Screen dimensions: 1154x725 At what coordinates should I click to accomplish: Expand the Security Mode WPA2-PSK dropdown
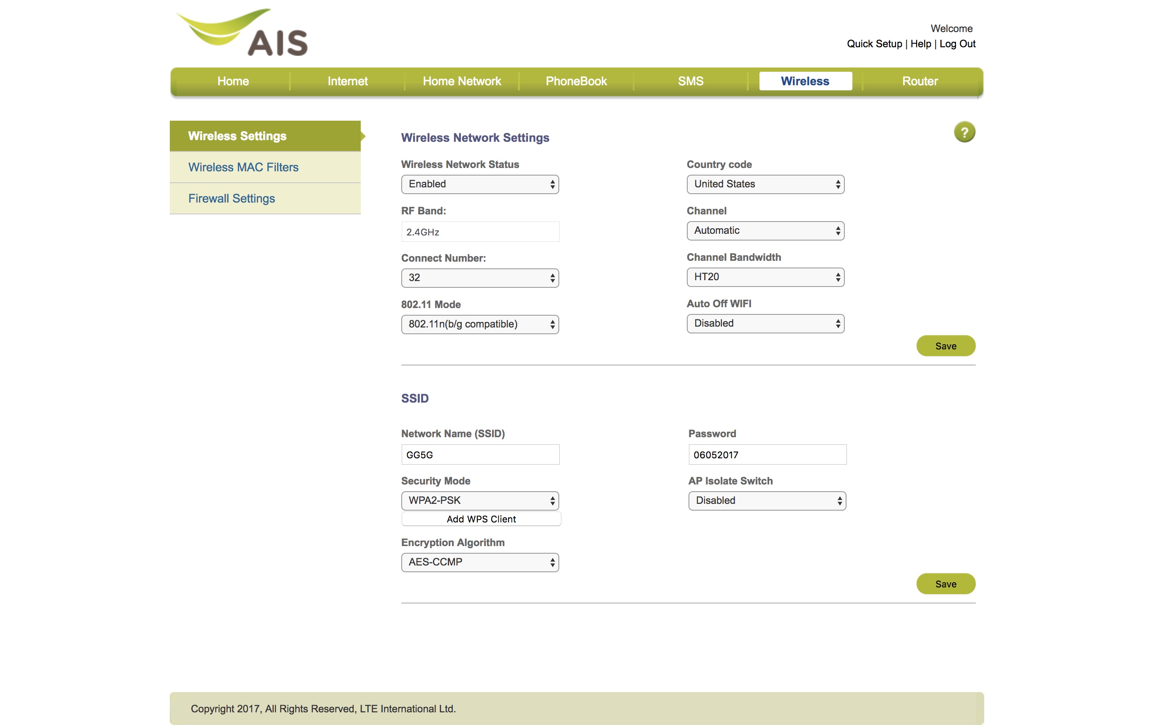(x=480, y=501)
